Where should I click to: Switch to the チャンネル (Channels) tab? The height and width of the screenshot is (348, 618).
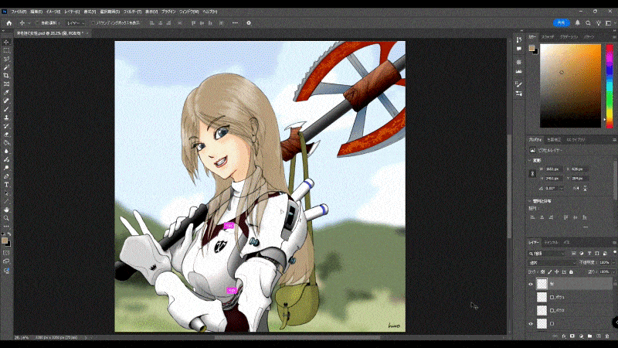(551, 242)
